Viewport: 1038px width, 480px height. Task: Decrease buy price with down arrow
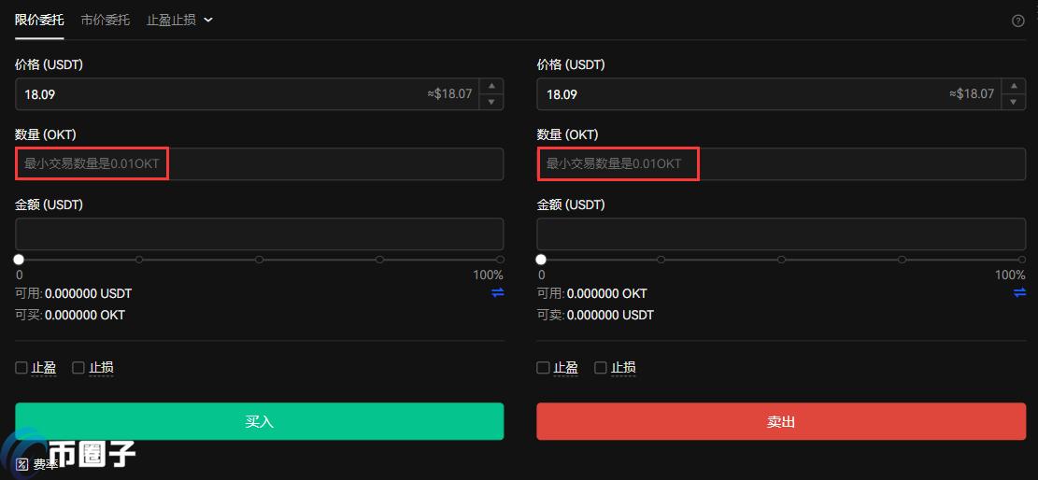(491, 102)
